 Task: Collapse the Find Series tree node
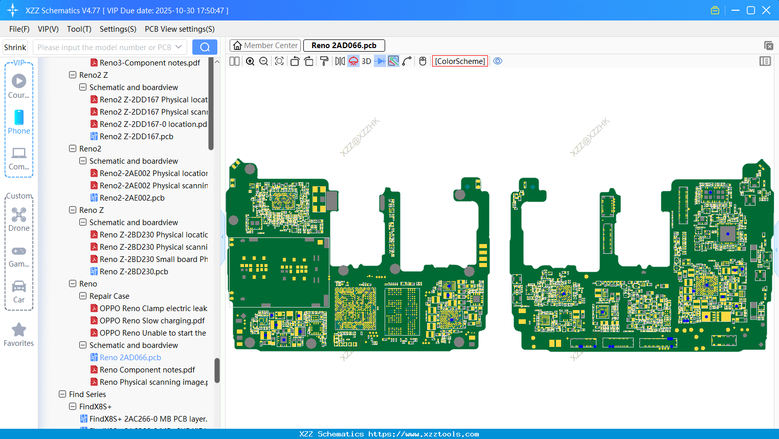click(x=62, y=394)
